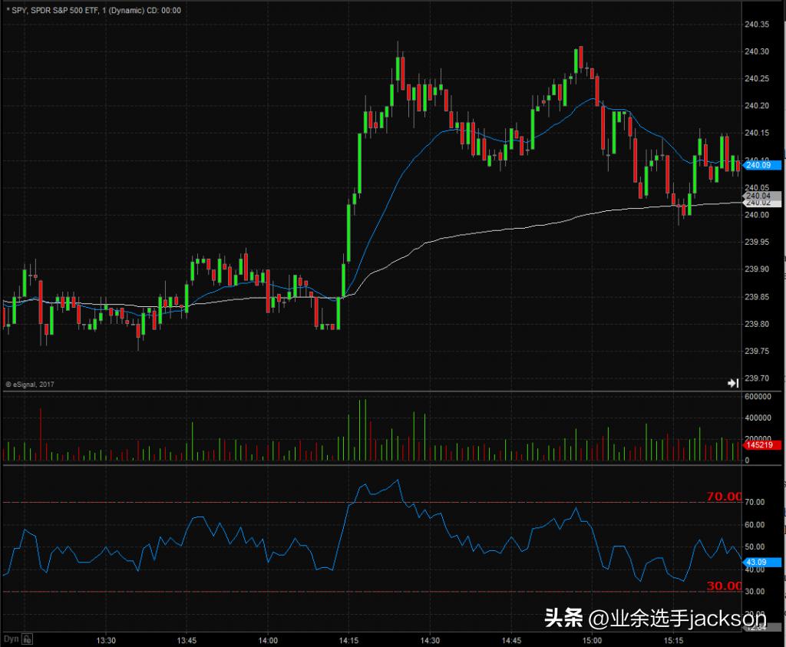
Task: Click the red 145219 volume tag
Action: (x=761, y=445)
